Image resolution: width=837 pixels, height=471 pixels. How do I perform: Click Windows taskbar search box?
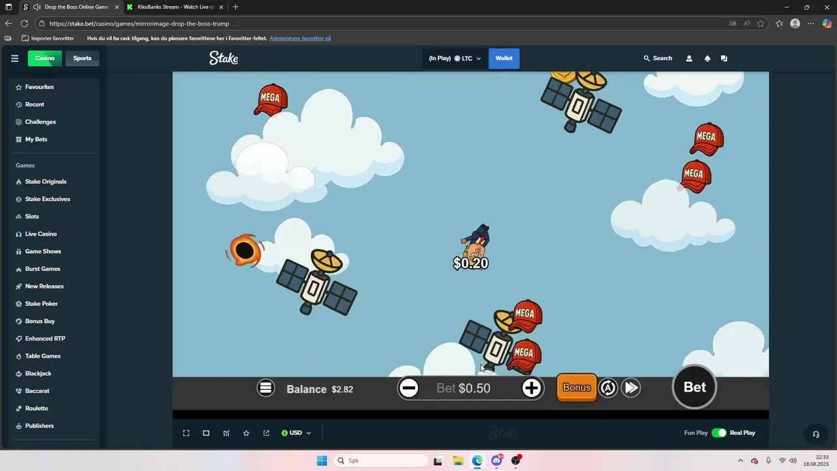click(x=381, y=461)
